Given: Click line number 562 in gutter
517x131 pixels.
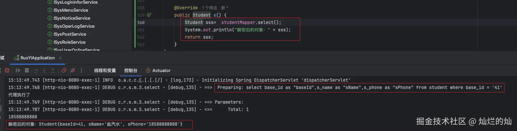Looking at the screenshot, I should point(141,37).
